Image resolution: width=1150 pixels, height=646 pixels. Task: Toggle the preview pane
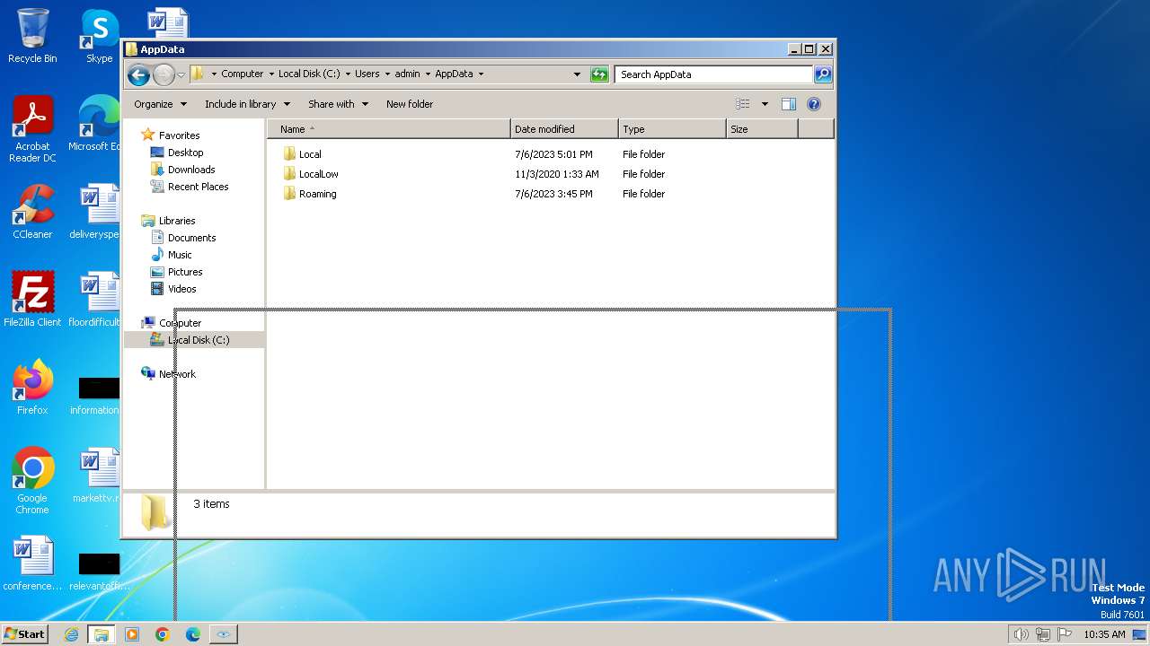click(x=789, y=104)
